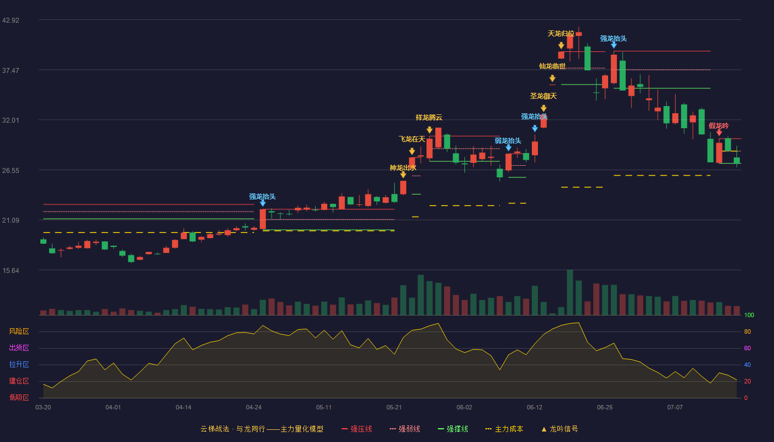The width and height of the screenshot is (774, 442).
Task: Toggle the 强弱线 legend series
Action: pyautogui.click(x=405, y=429)
